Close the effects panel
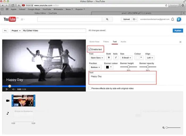 pyautogui.click(x=180, y=42)
